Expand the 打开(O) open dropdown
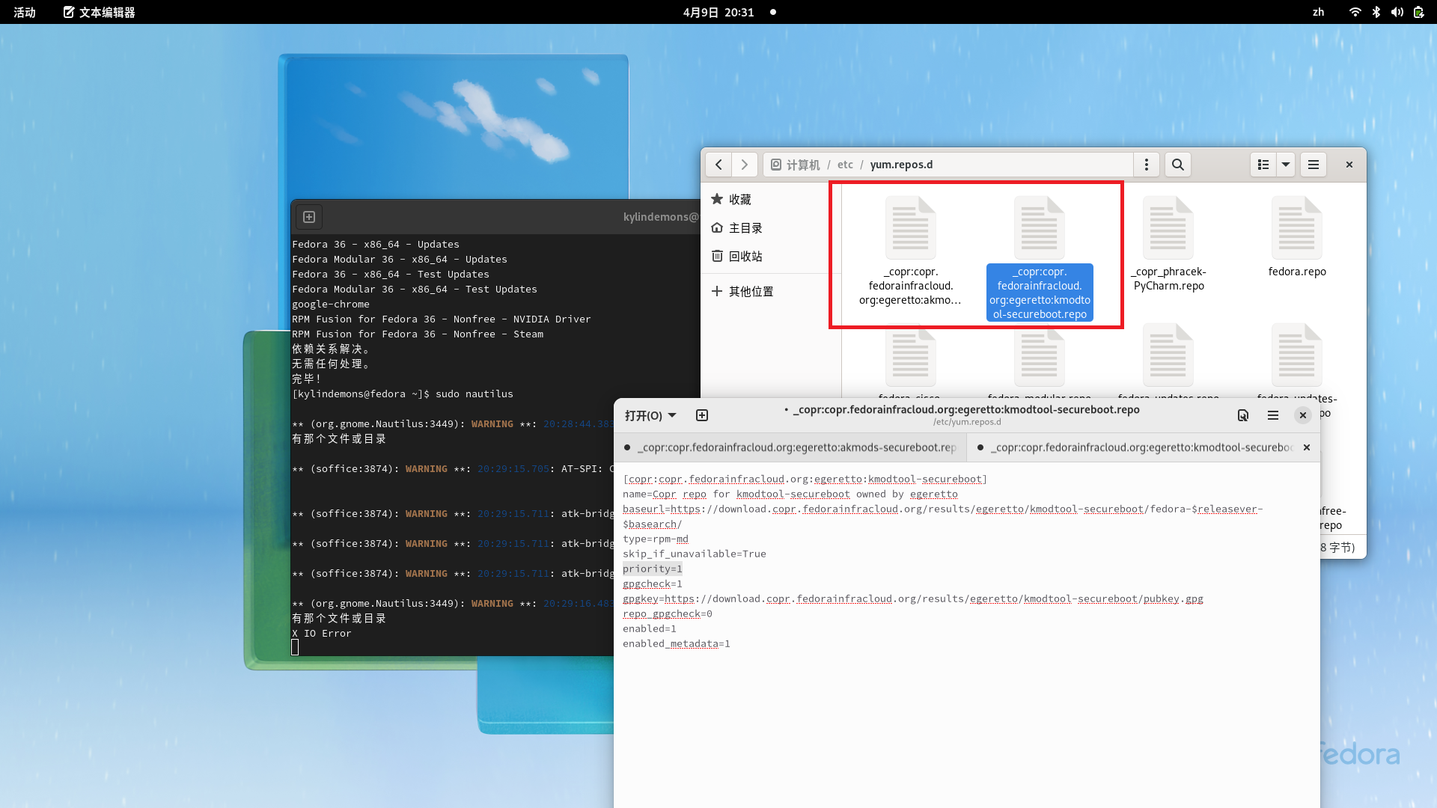1437x808 pixels. click(650, 415)
